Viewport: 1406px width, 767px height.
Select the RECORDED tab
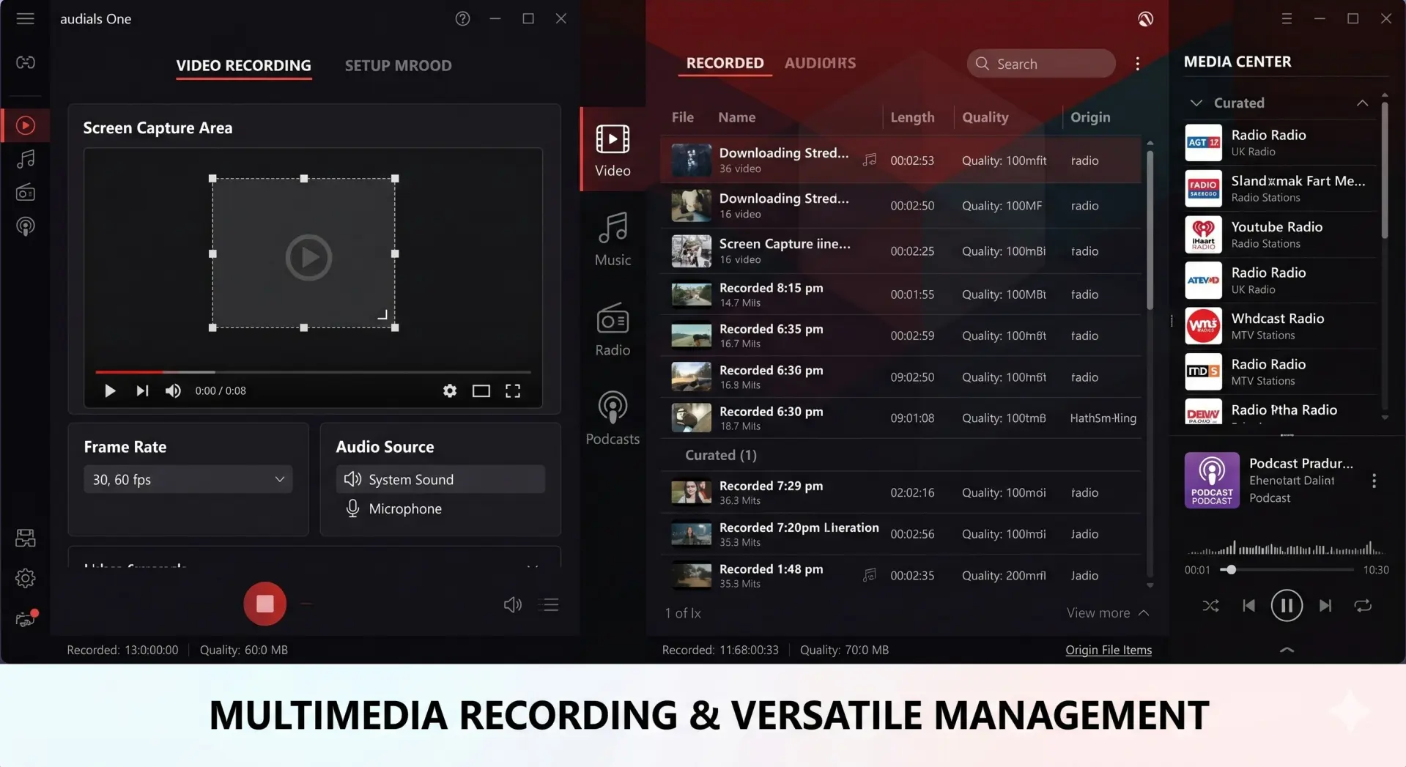pyautogui.click(x=725, y=63)
